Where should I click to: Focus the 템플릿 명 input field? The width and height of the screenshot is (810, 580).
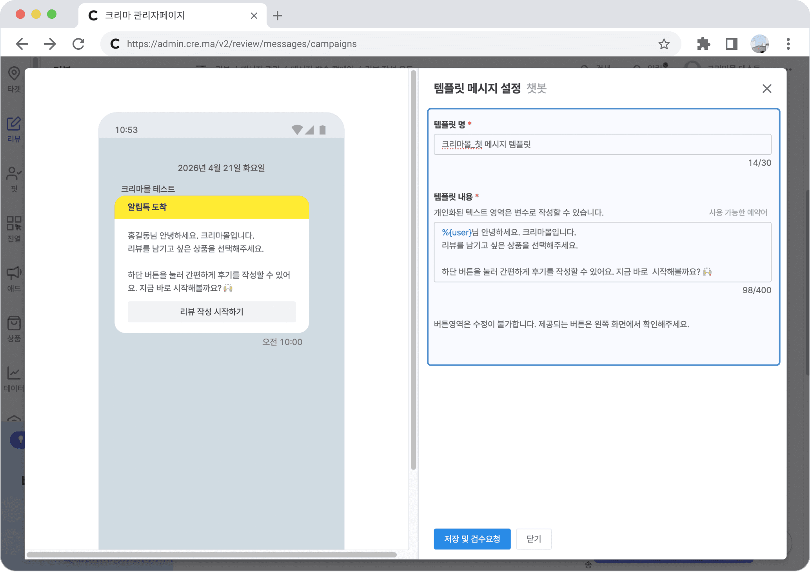pos(602,145)
